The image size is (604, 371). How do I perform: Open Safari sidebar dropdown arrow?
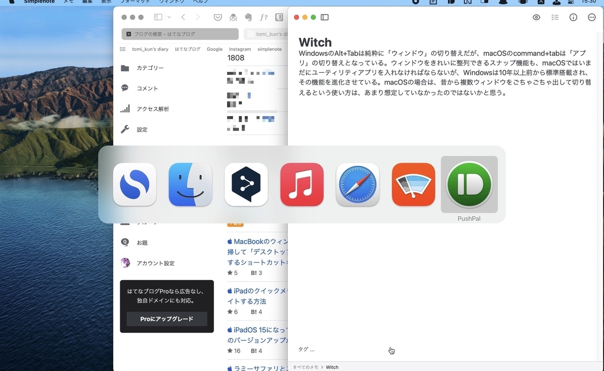click(x=168, y=17)
